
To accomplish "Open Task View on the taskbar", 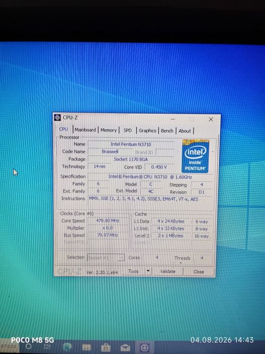I will [x=47, y=346].
